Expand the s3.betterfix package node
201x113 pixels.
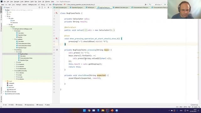pyautogui.click(x=15, y=64)
